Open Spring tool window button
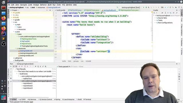 [57, 99]
